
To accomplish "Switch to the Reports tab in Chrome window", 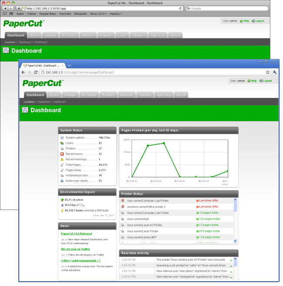I will (x=127, y=95).
